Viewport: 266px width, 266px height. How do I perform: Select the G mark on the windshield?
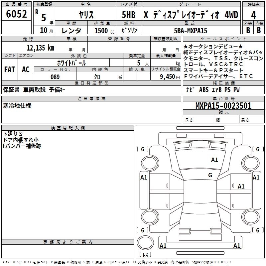tap(210, 175)
